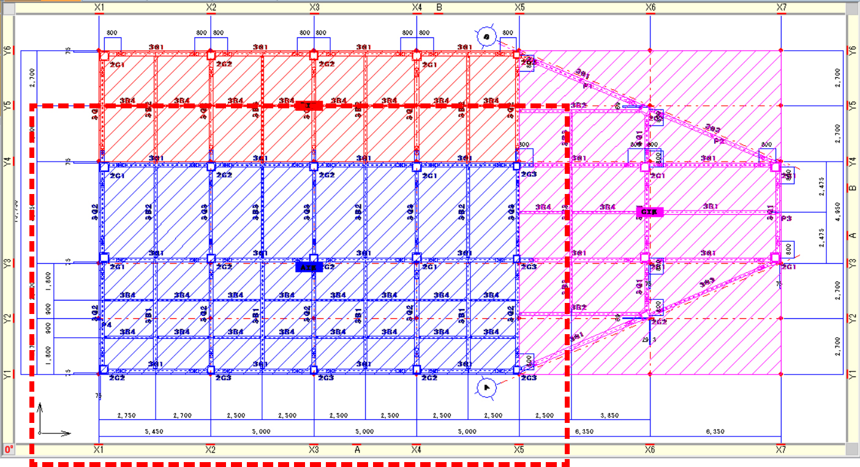Select the X6 axis label on top ruler
This screenshot has width=860, height=467.
tap(650, 7)
